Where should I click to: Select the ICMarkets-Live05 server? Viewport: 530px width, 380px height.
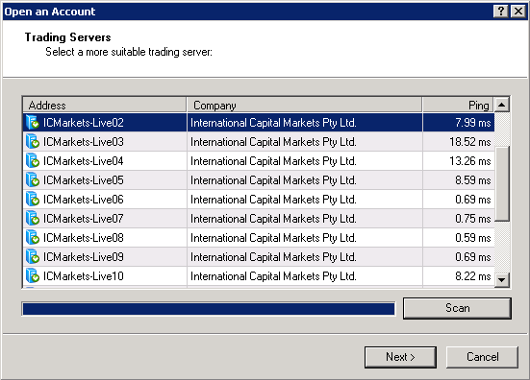259,180
